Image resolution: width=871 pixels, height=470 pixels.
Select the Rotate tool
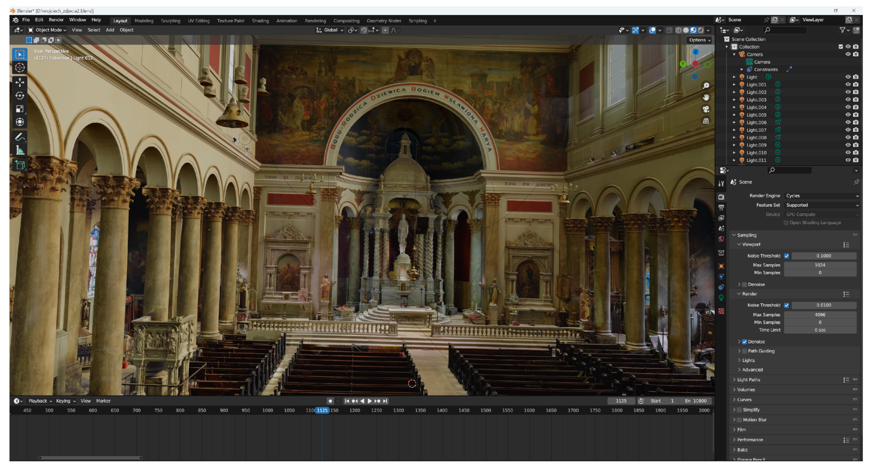coord(20,96)
